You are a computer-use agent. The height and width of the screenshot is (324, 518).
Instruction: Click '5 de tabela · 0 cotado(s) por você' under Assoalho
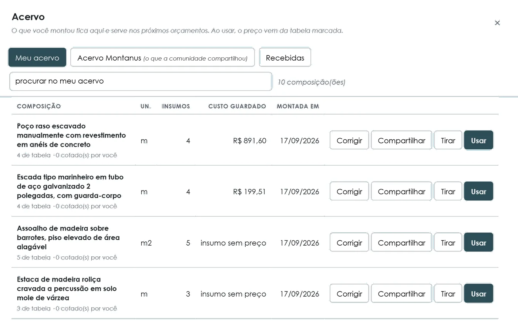pyautogui.click(x=67, y=257)
